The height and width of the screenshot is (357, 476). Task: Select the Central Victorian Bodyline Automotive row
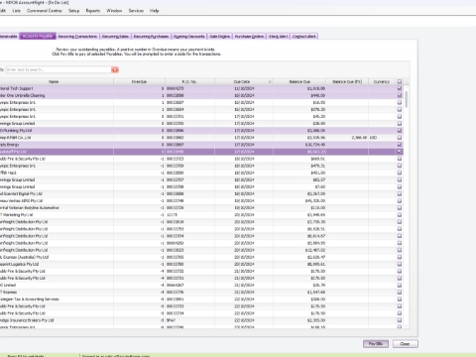tap(201, 208)
